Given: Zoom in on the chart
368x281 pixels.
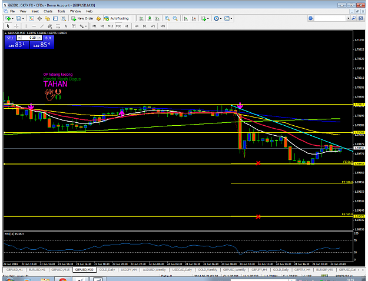Looking at the screenshot, I should click(x=167, y=18).
